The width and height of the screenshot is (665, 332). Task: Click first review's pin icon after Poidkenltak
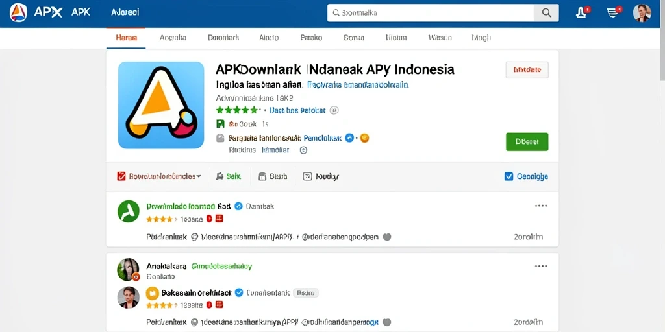(195, 237)
